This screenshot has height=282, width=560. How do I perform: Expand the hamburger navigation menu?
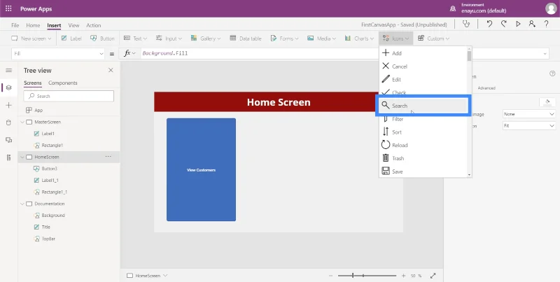[x=8, y=70]
